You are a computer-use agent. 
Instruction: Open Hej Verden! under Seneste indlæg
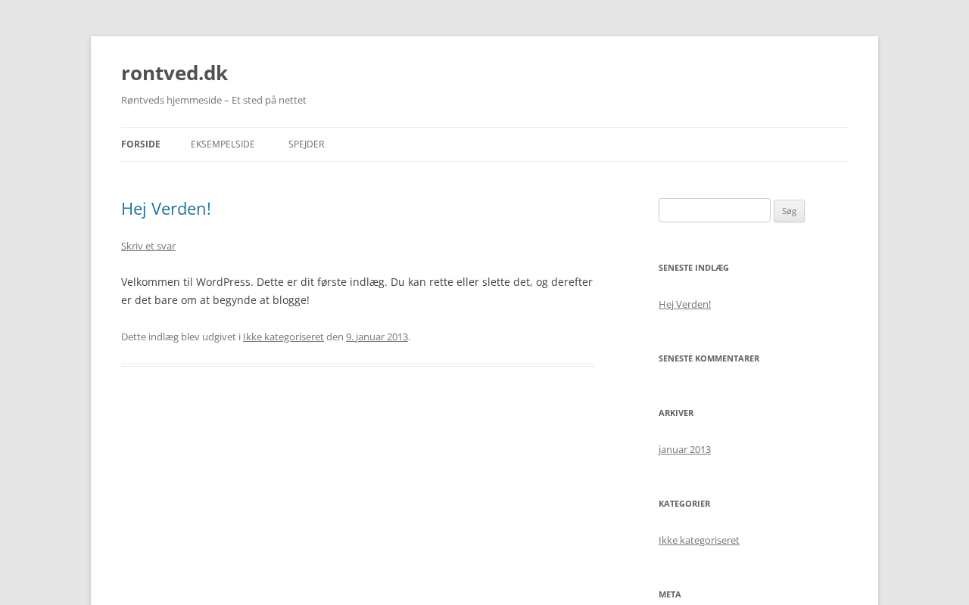click(x=684, y=304)
